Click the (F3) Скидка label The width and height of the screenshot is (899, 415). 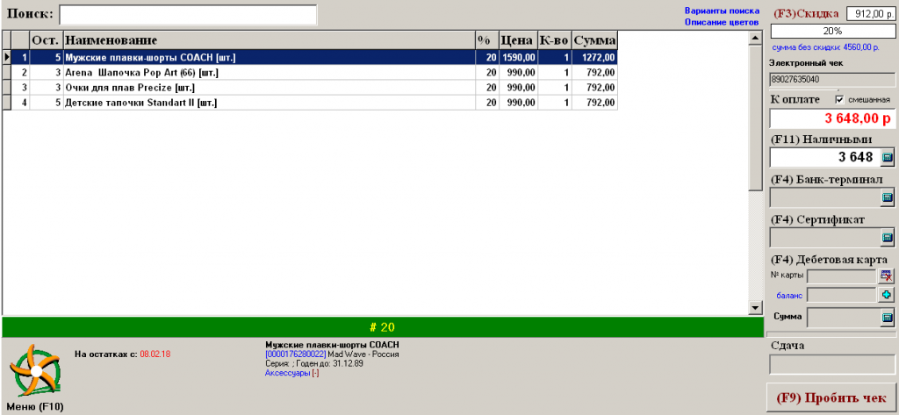[806, 13]
